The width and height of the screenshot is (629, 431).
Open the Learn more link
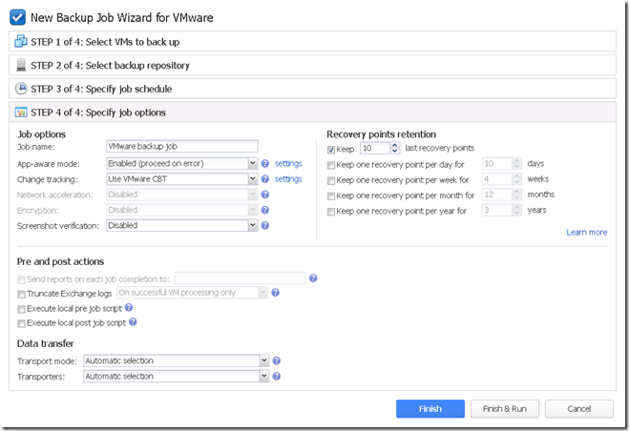pos(586,233)
